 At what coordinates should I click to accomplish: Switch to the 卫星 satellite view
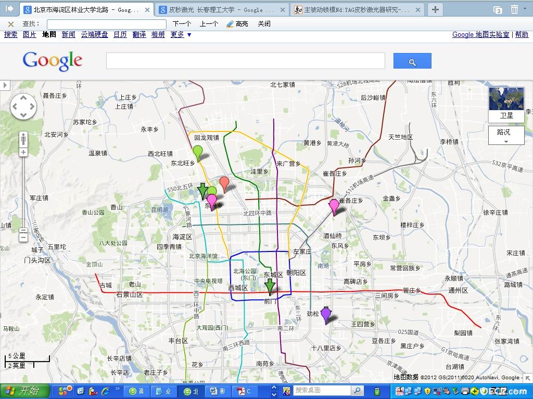[506, 104]
